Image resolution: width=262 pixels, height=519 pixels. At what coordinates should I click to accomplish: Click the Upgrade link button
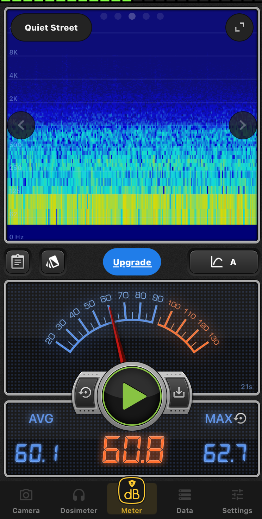132,262
